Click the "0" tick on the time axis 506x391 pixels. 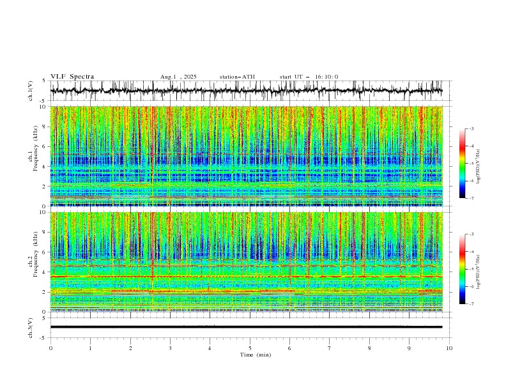click(50, 348)
